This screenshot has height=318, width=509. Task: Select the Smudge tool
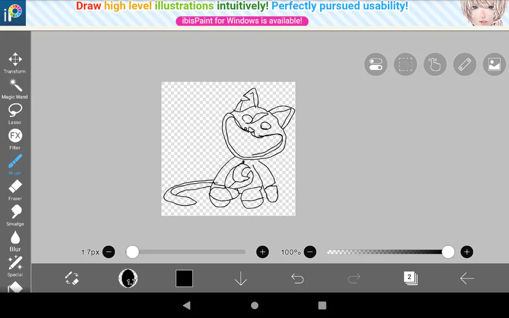tap(15, 215)
